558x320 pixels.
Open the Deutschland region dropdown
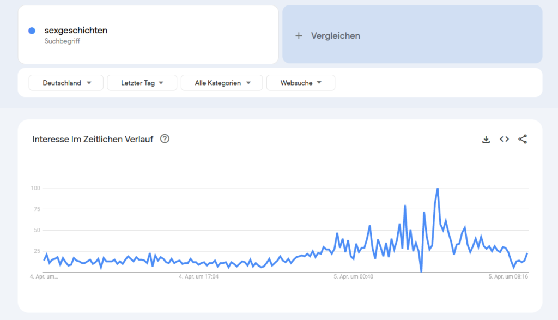tap(65, 83)
